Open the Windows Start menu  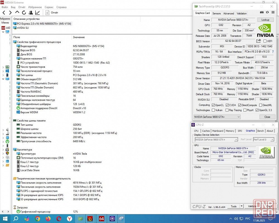click(5, 219)
